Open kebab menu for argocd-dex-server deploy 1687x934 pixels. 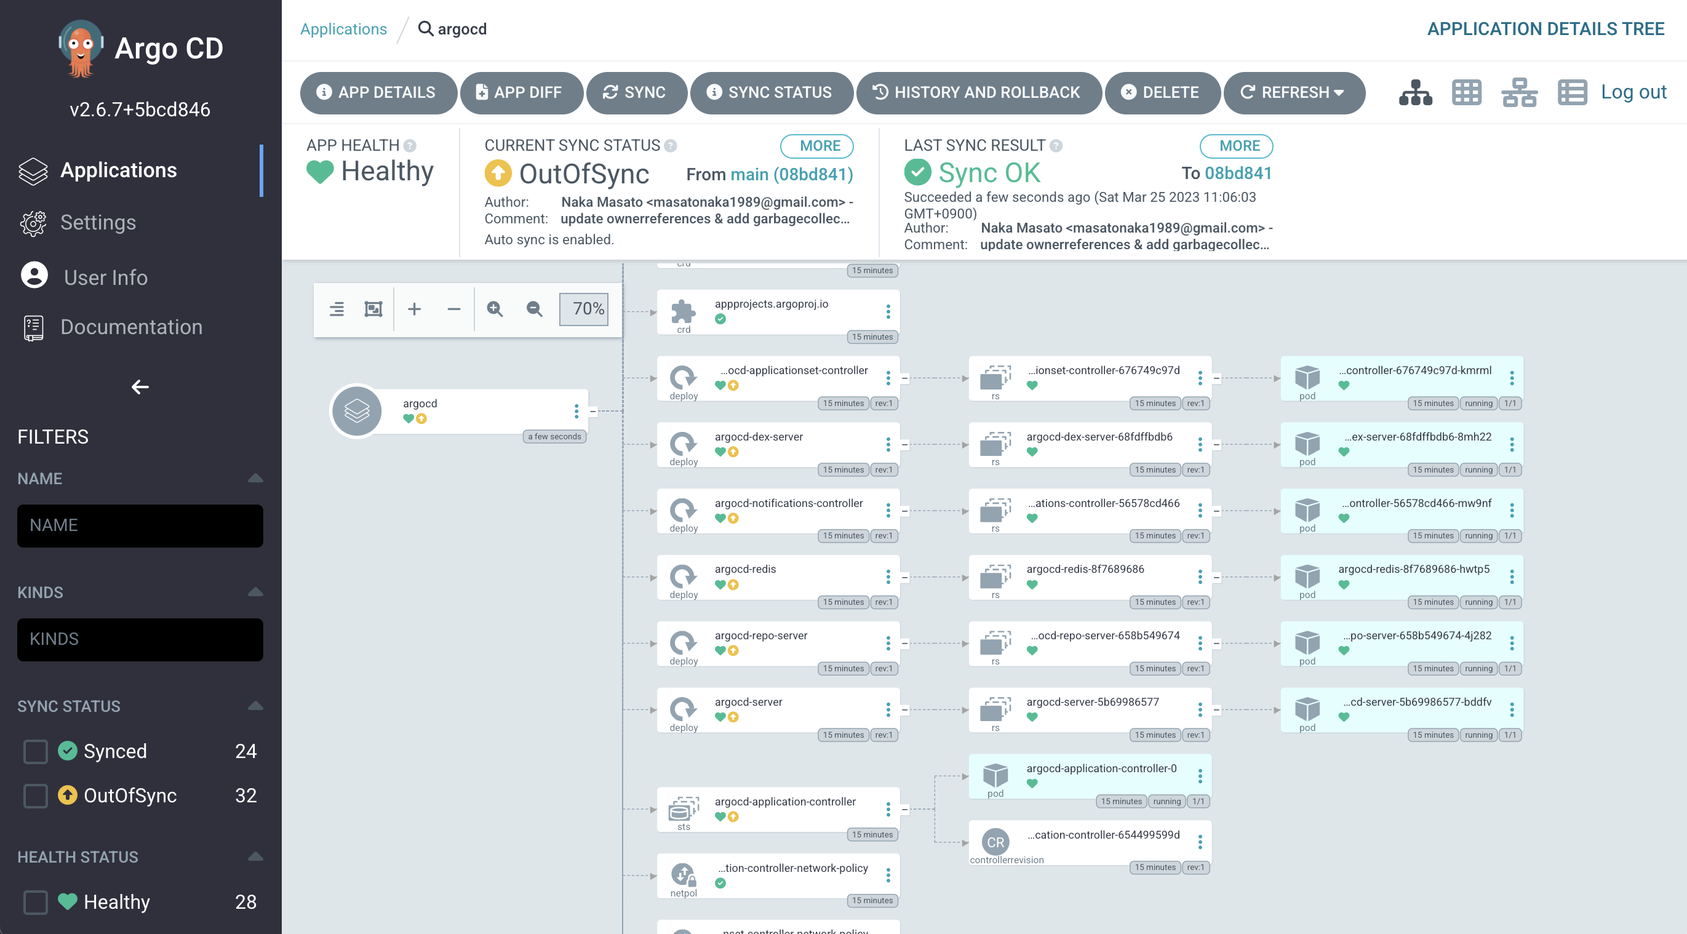[x=888, y=445]
